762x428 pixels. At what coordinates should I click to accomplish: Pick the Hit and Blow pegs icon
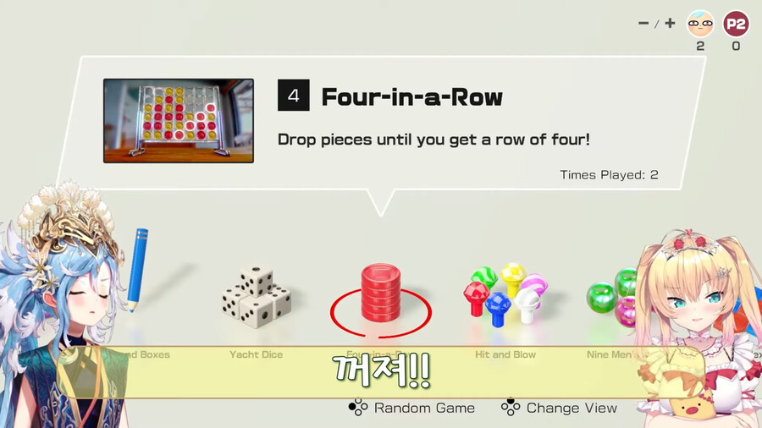(505, 294)
